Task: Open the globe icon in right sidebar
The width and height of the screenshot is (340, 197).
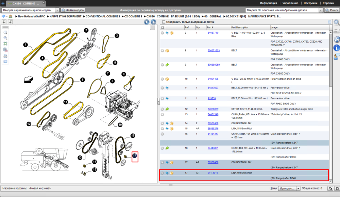Action: coord(337,39)
